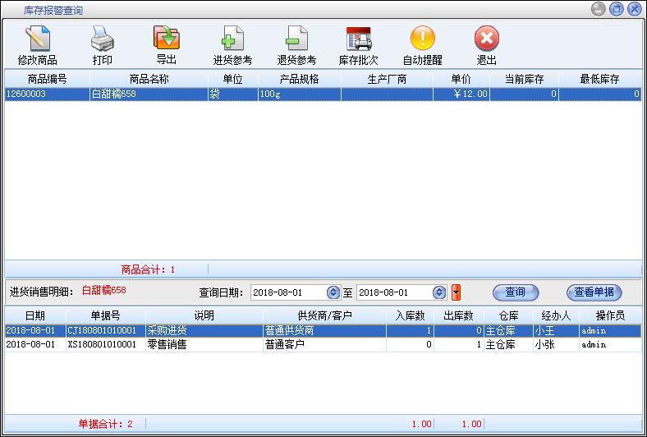Expand the start date dropdown
The height and width of the screenshot is (437, 647).
(333, 292)
